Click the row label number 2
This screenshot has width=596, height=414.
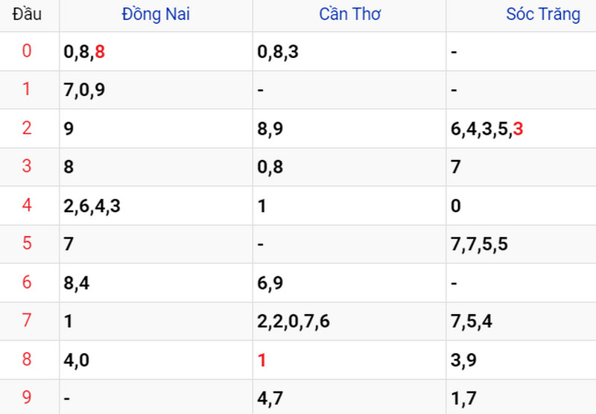click(x=28, y=129)
